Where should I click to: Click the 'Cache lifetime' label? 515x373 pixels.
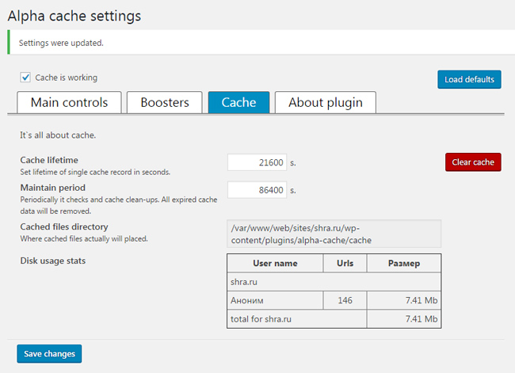coord(49,160)
